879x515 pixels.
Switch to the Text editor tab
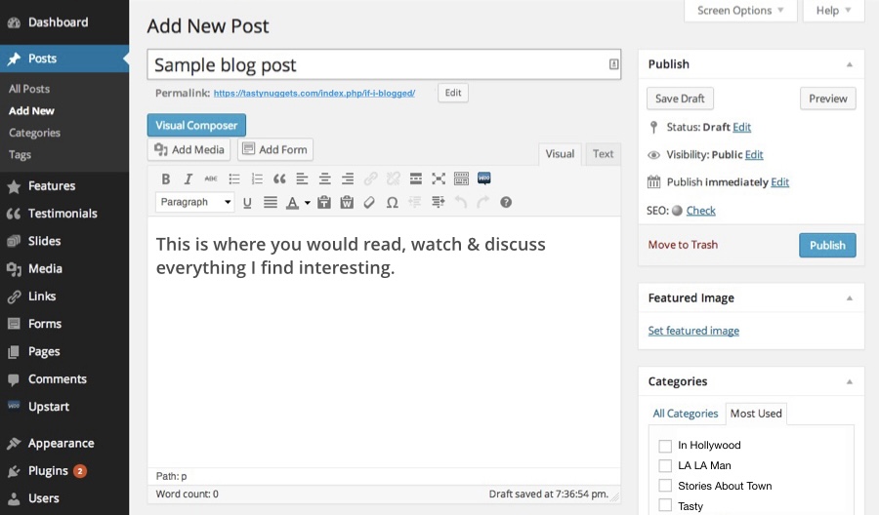pos(604,154)
